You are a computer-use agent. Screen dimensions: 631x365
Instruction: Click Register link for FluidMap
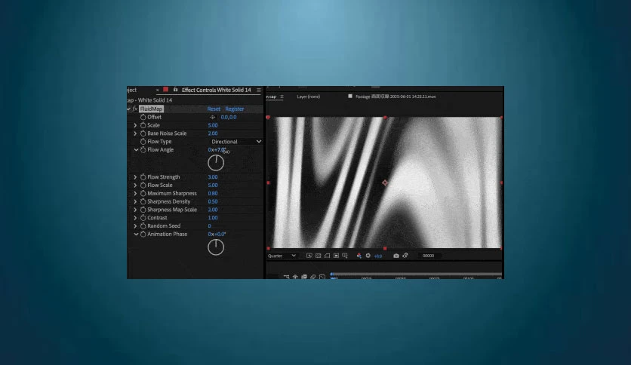tap(235, 109)
